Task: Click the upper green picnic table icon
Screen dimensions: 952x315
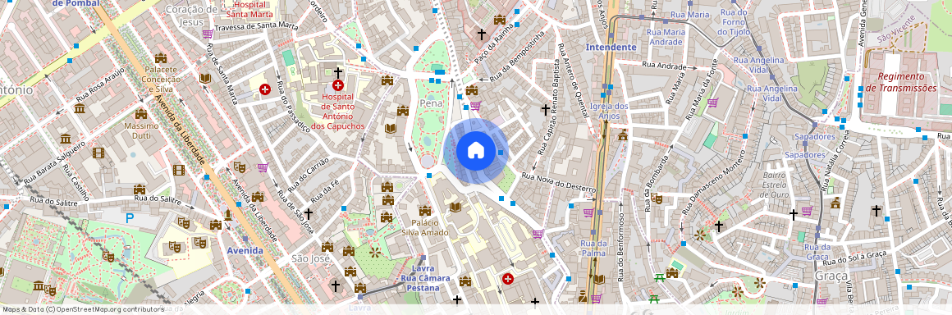Action: (x=659, y=277)
